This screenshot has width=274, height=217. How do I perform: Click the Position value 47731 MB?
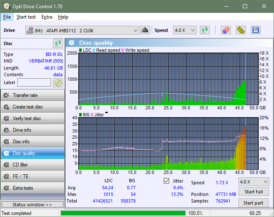(x=226, y=194)
